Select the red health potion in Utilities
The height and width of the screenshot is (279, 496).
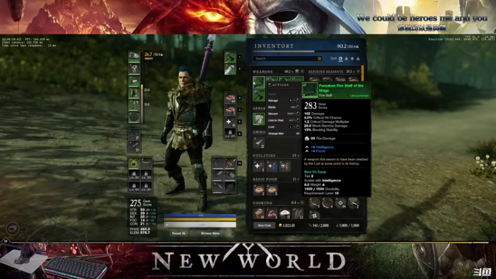point(259,166)
